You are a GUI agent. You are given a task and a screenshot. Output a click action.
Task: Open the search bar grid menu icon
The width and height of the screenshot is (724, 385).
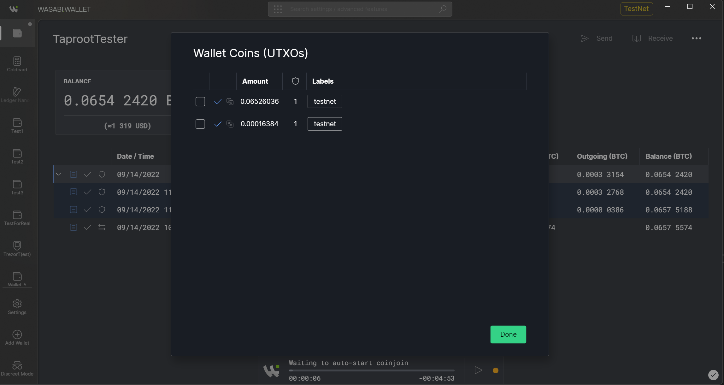pyautogui.click(x=278, y=9)
